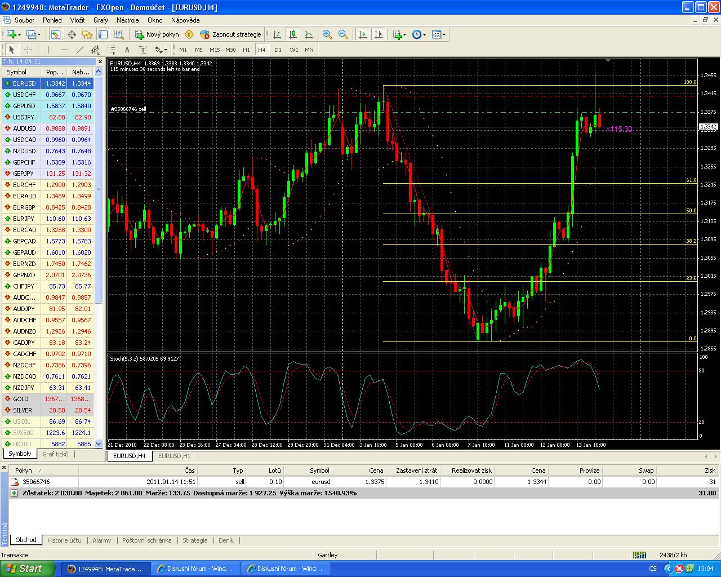721x577 pixels.
Task: Open the Templates dropdown icon
Action: coord(439,34)
